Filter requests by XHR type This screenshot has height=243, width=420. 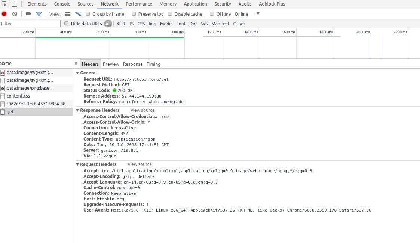[x=121, y=24]
